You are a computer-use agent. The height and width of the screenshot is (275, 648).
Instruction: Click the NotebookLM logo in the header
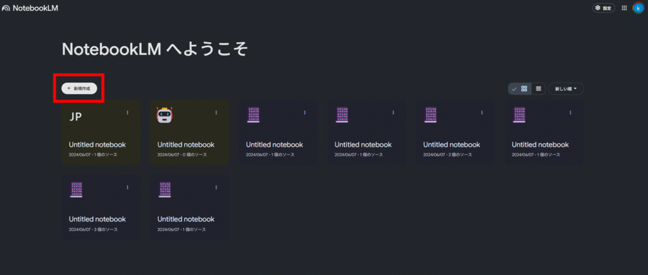pyautogui.click(x=29, y=8)
